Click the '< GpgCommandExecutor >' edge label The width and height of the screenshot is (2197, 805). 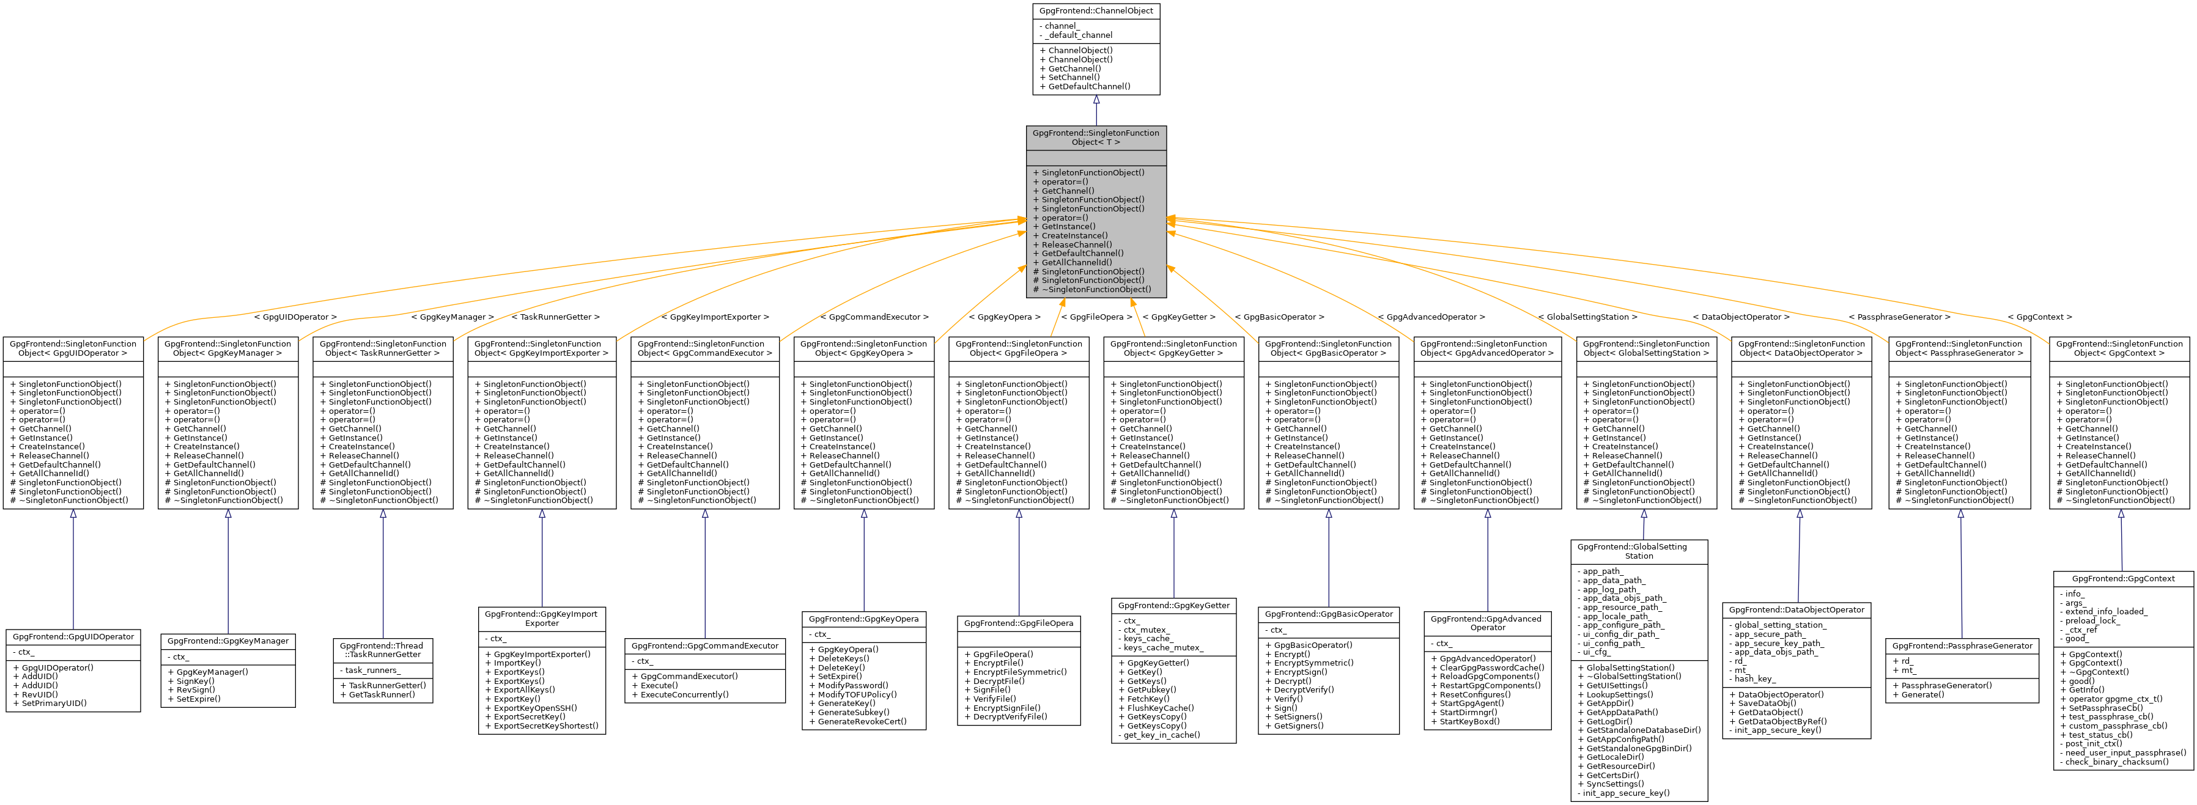click(874, 317)
